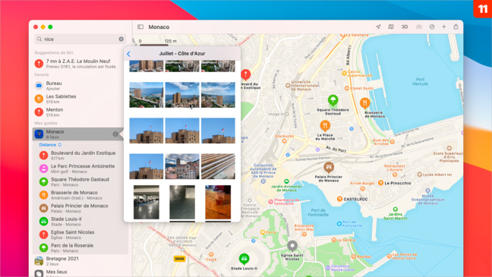
Task: Click Casino Supermarché marker on map
Action: [344, 74]
